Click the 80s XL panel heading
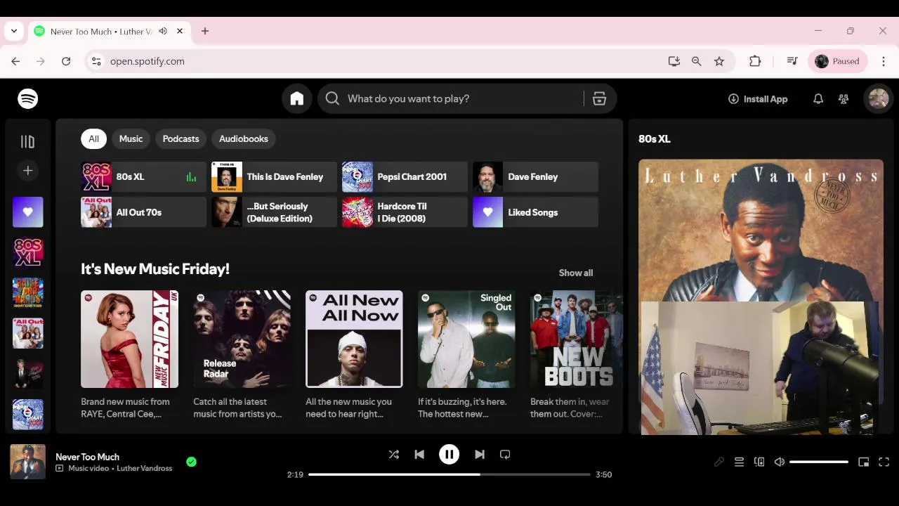899x506 pixels. click(x=655, y=139)
